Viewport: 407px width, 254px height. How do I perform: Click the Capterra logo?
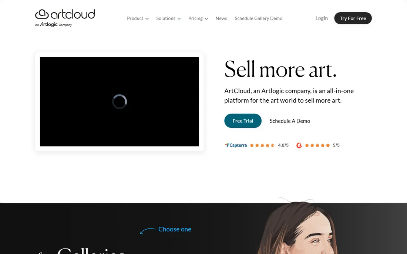236,145
